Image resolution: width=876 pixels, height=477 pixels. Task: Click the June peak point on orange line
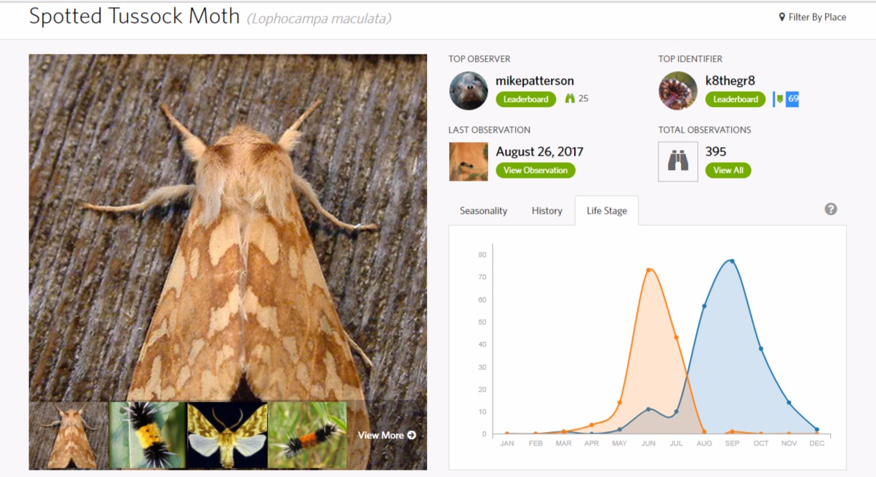tap(649, 270)
